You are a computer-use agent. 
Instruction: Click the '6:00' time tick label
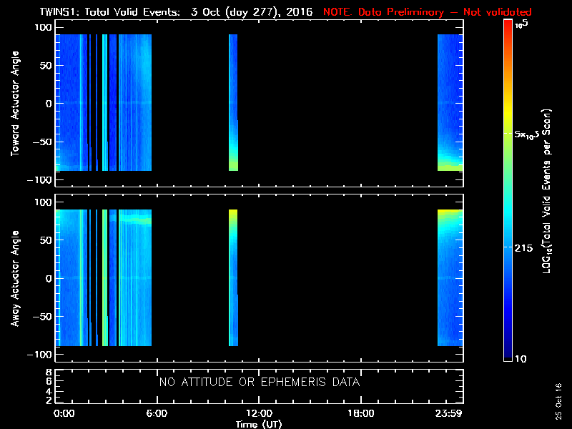157,413
